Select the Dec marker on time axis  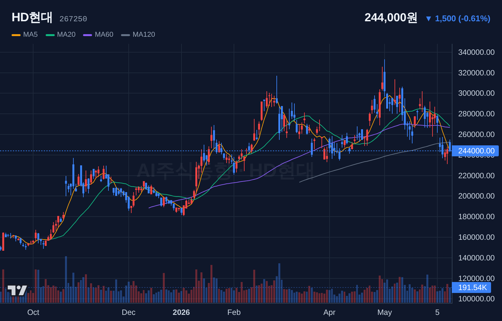(x=128, y=312)
